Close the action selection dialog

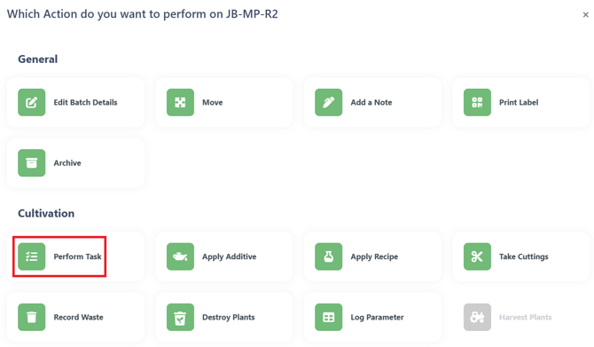pyautogui.click(x=586, y=15)
